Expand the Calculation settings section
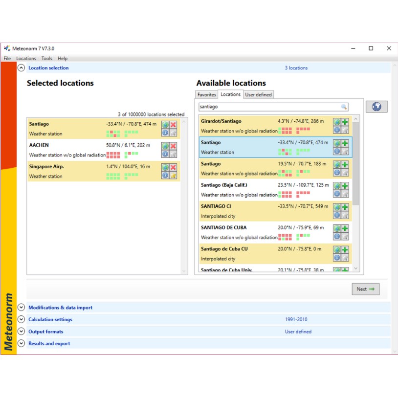This screenshot has height=398, width=398. tap(21, 319)
